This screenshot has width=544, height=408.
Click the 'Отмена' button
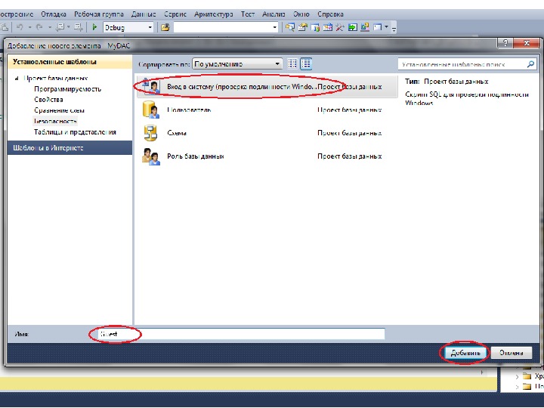pyautogui.click(x=511, y=353)
